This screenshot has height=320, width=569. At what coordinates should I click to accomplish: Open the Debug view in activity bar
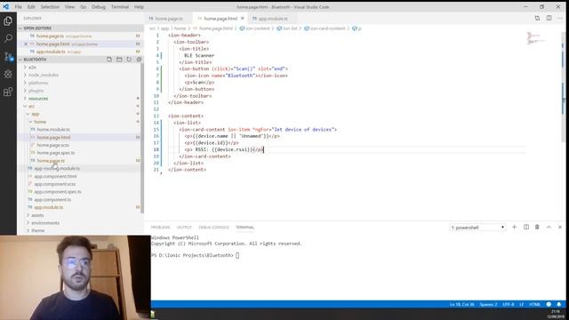(x=8, y=74)
